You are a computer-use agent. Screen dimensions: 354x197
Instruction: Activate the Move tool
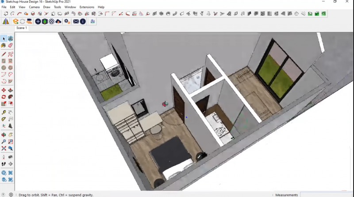(x=4, y=90)
